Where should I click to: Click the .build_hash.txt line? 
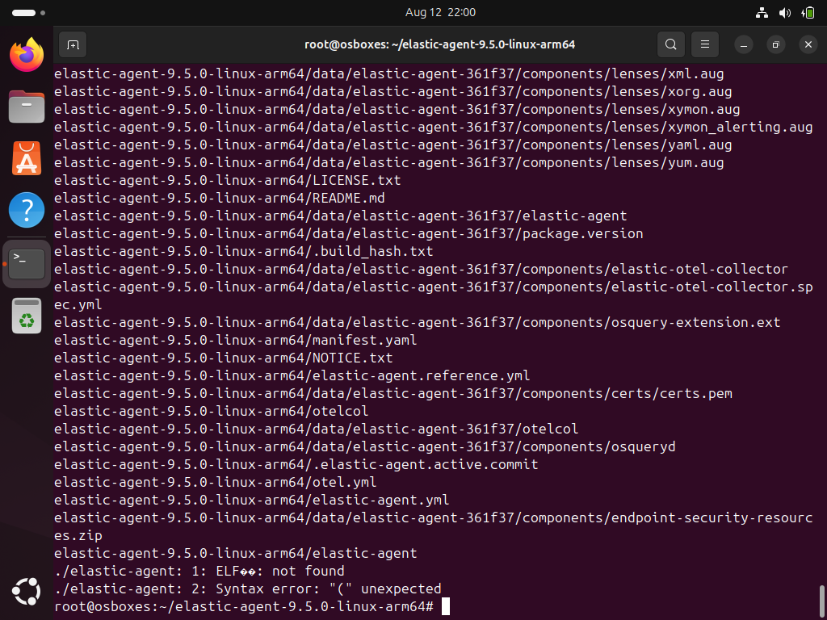click(244, 252)
